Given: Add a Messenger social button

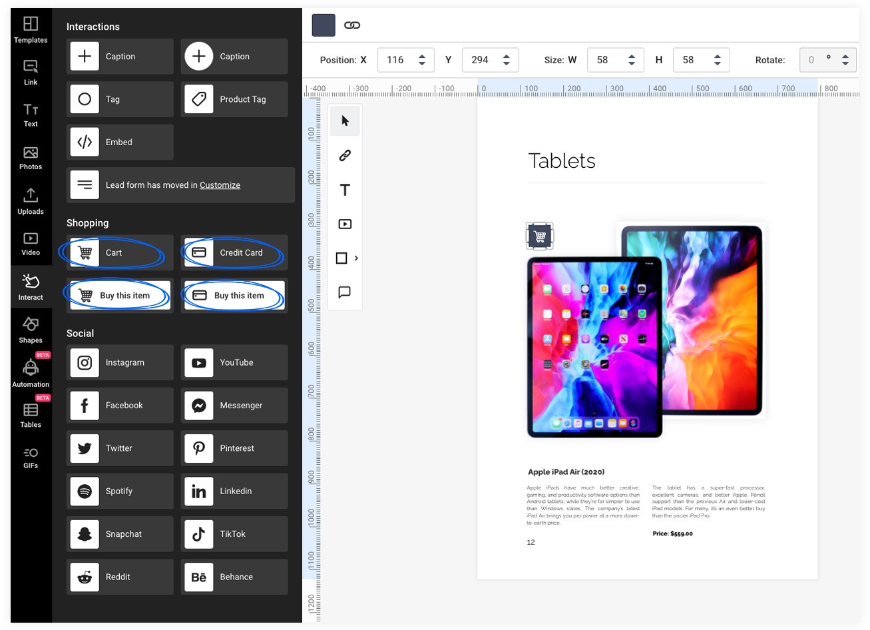Looking at the screenshot, I should [x=234, y=405].
